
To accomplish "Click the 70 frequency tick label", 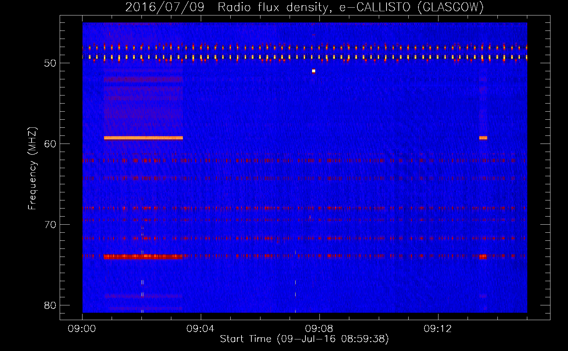I will coord(50,225).
